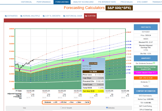Click the x 13.50 P/E line label

tap(129, 60)
